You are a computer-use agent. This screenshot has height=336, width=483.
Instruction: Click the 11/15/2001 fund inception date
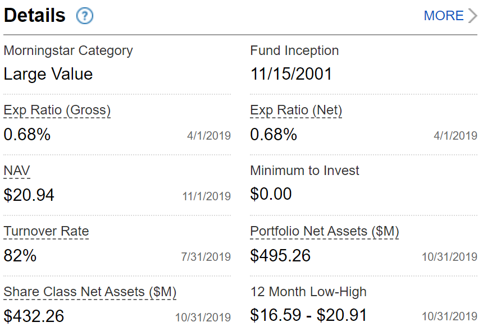(291, 74)
